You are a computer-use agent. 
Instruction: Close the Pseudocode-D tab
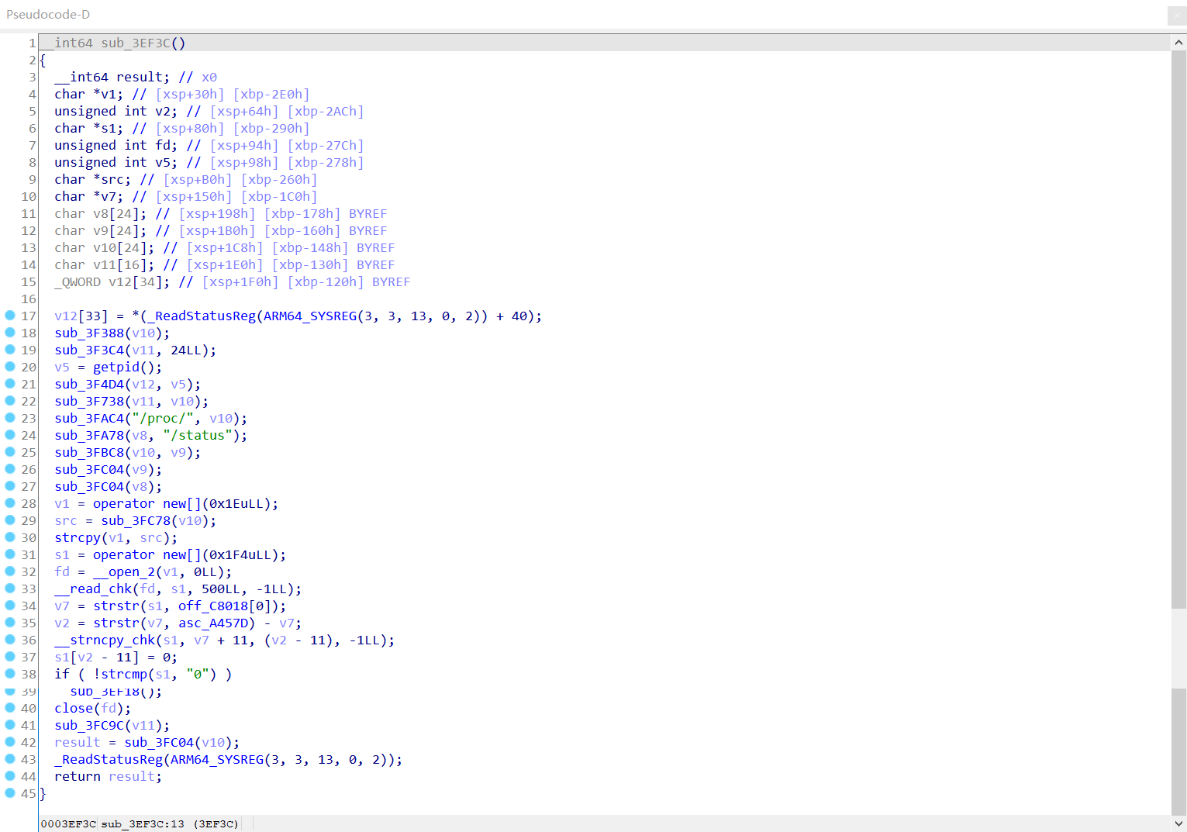point(1175,16)
